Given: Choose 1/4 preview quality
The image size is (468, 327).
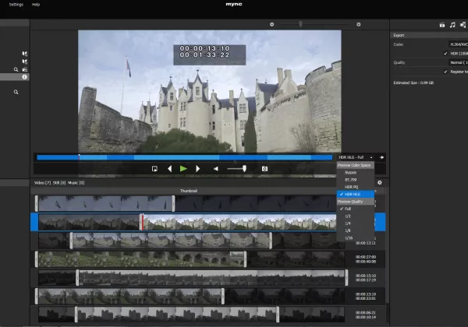Looking at the screenshot, I should click(355, 223).
